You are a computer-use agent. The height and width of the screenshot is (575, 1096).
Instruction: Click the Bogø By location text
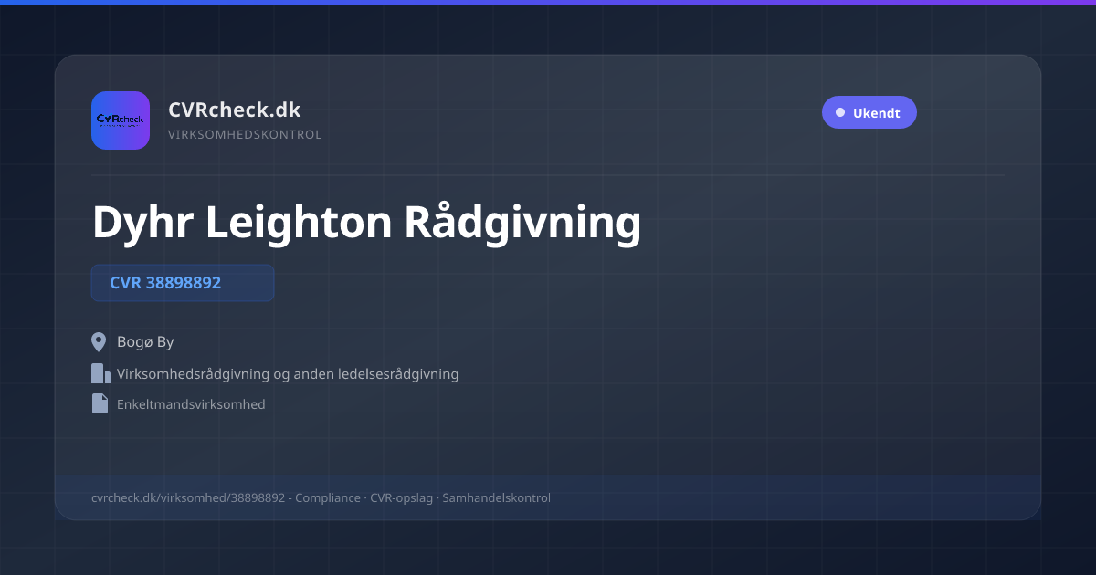(145, 342)
